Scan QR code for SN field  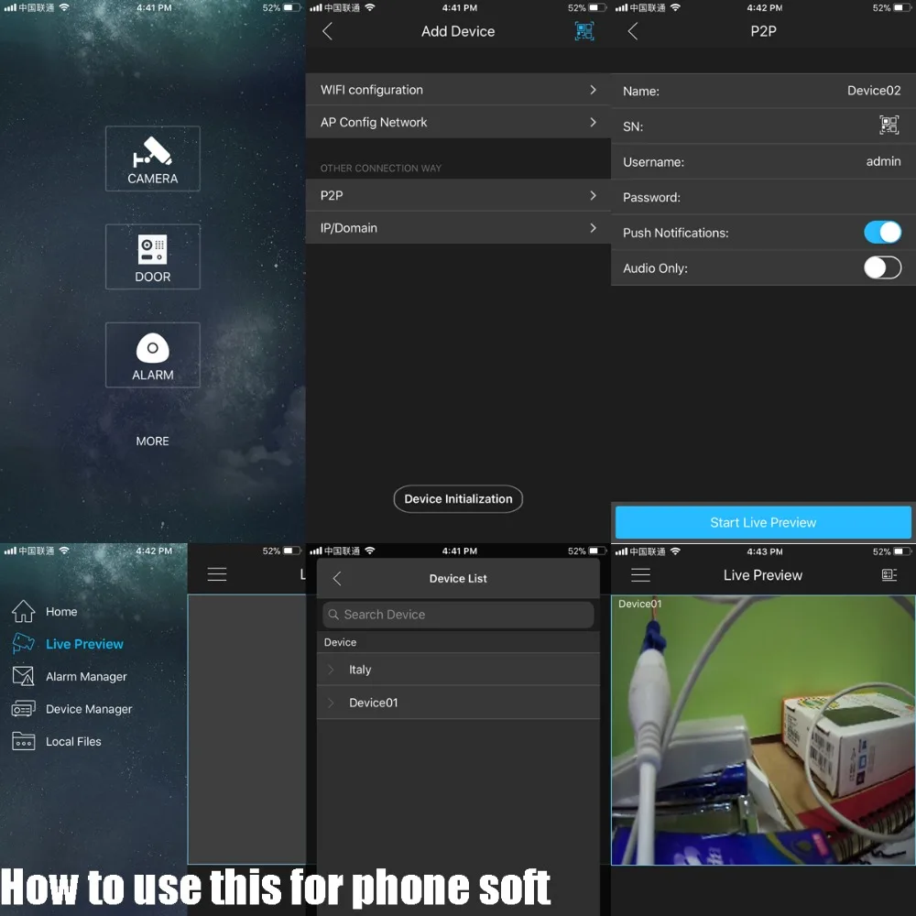pyautogui.click(x=889, y=125)
